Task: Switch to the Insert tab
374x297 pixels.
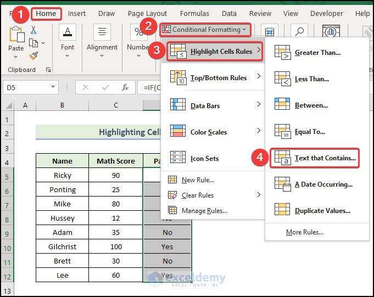Action: pyautogui.click(x=77, y=14)
